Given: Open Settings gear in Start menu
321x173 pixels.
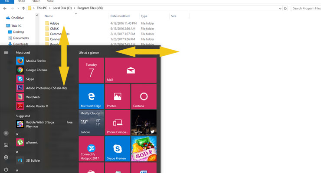Looking at the screenshot, I should [x=6, y=157].
